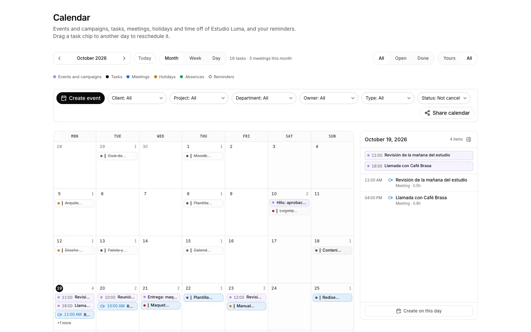The image size is (531, 332).
Task: Open the Redise... task on October 25
Action: (x=332, y=298)
